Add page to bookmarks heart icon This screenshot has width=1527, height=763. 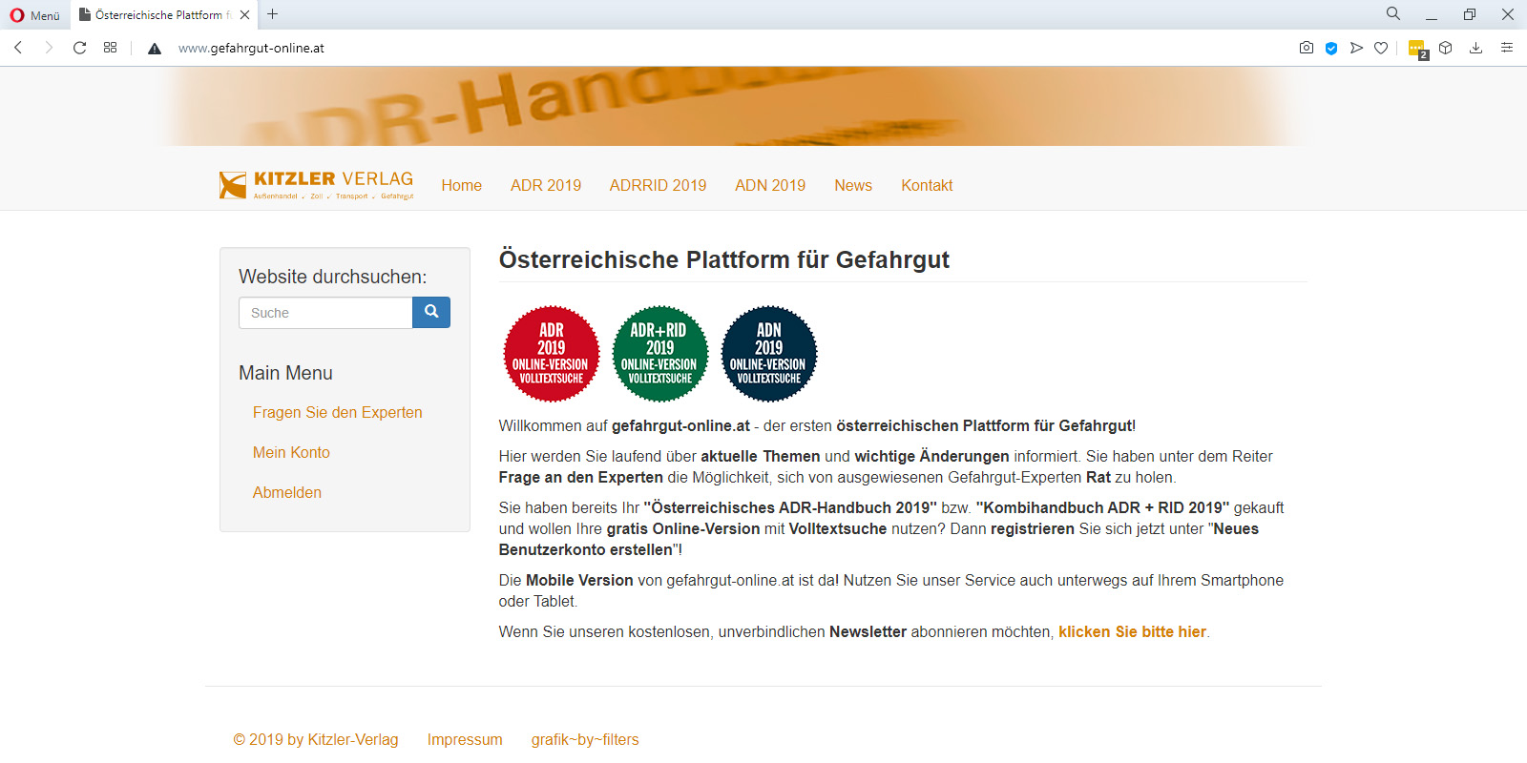tap(1381, 48)
